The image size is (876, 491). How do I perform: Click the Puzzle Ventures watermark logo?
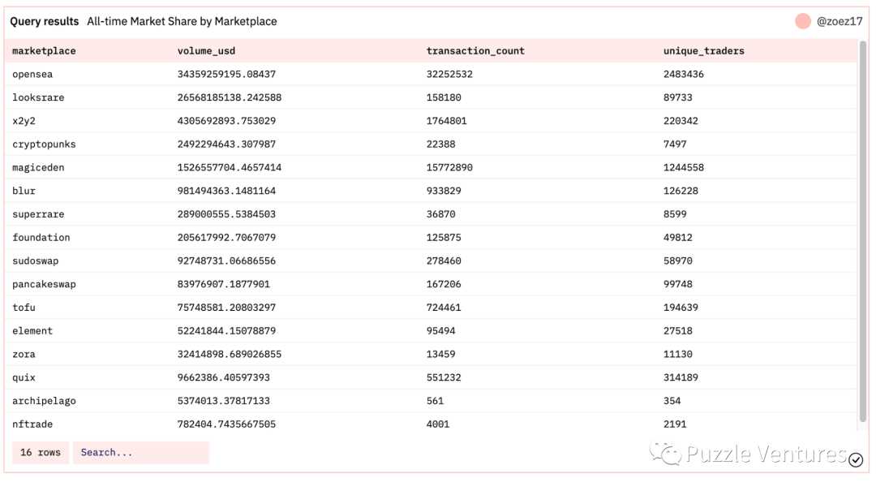pyautogui.click(x=746, y=454)
